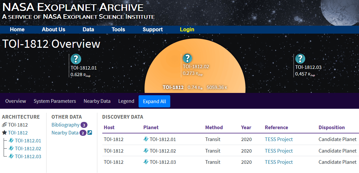Click the TOI-1812 Overview page heading
This screenshot has height=173, width=359.
[x=51, y=44]
